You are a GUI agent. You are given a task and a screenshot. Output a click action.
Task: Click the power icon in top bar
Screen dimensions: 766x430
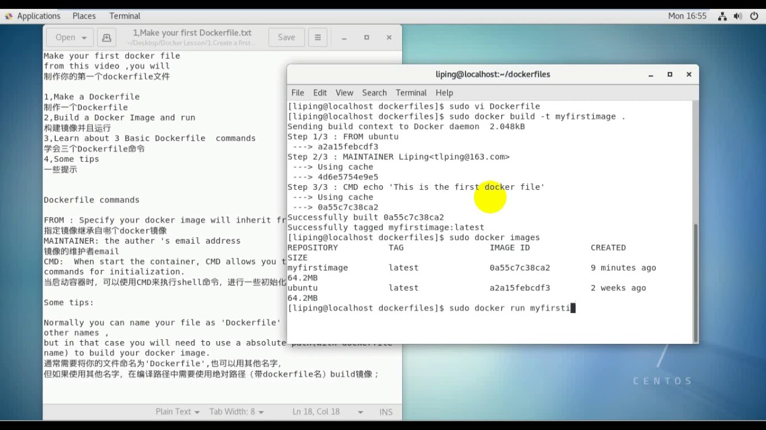(754, 16)
